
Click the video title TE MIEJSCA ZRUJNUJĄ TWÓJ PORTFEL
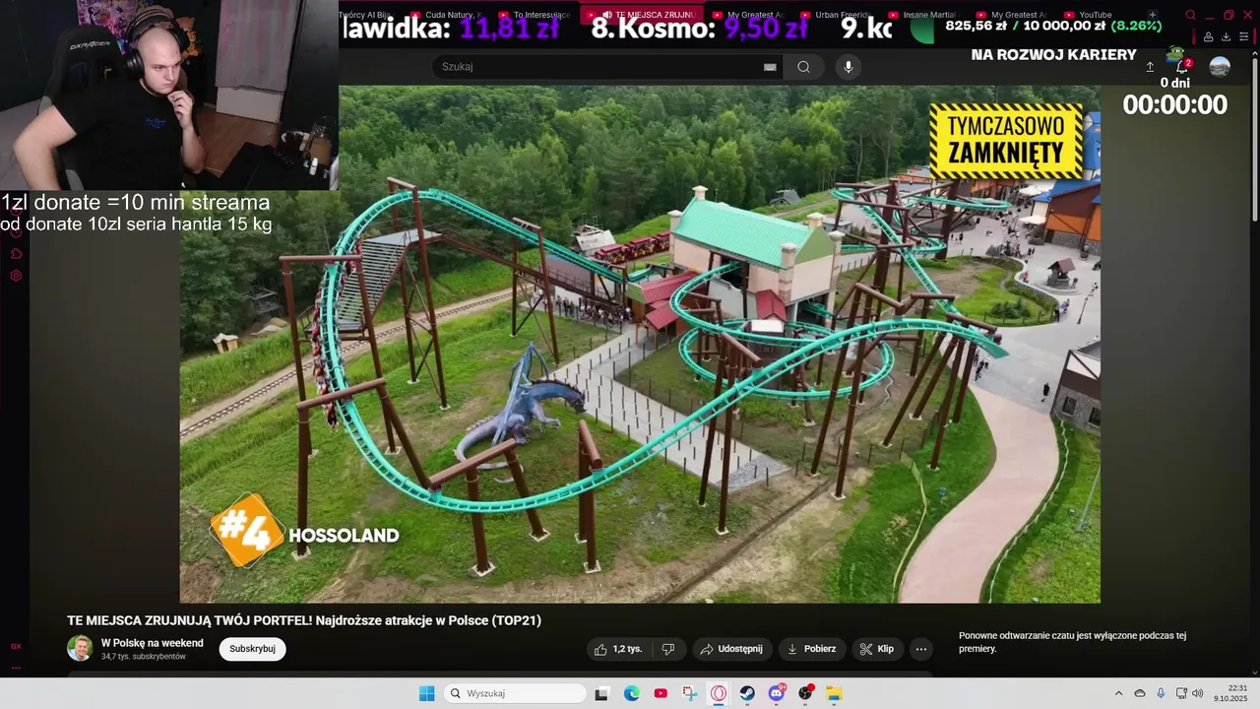click(x=304, y=620)
